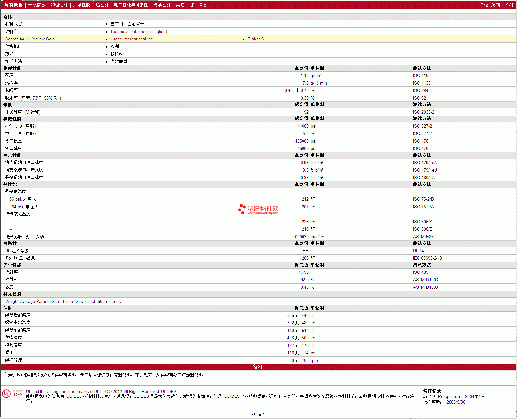Image resolution: width=517 pixels, height=419 pixels.
Task: Click the 弯曲模量 label
Action: pos(13,141)
